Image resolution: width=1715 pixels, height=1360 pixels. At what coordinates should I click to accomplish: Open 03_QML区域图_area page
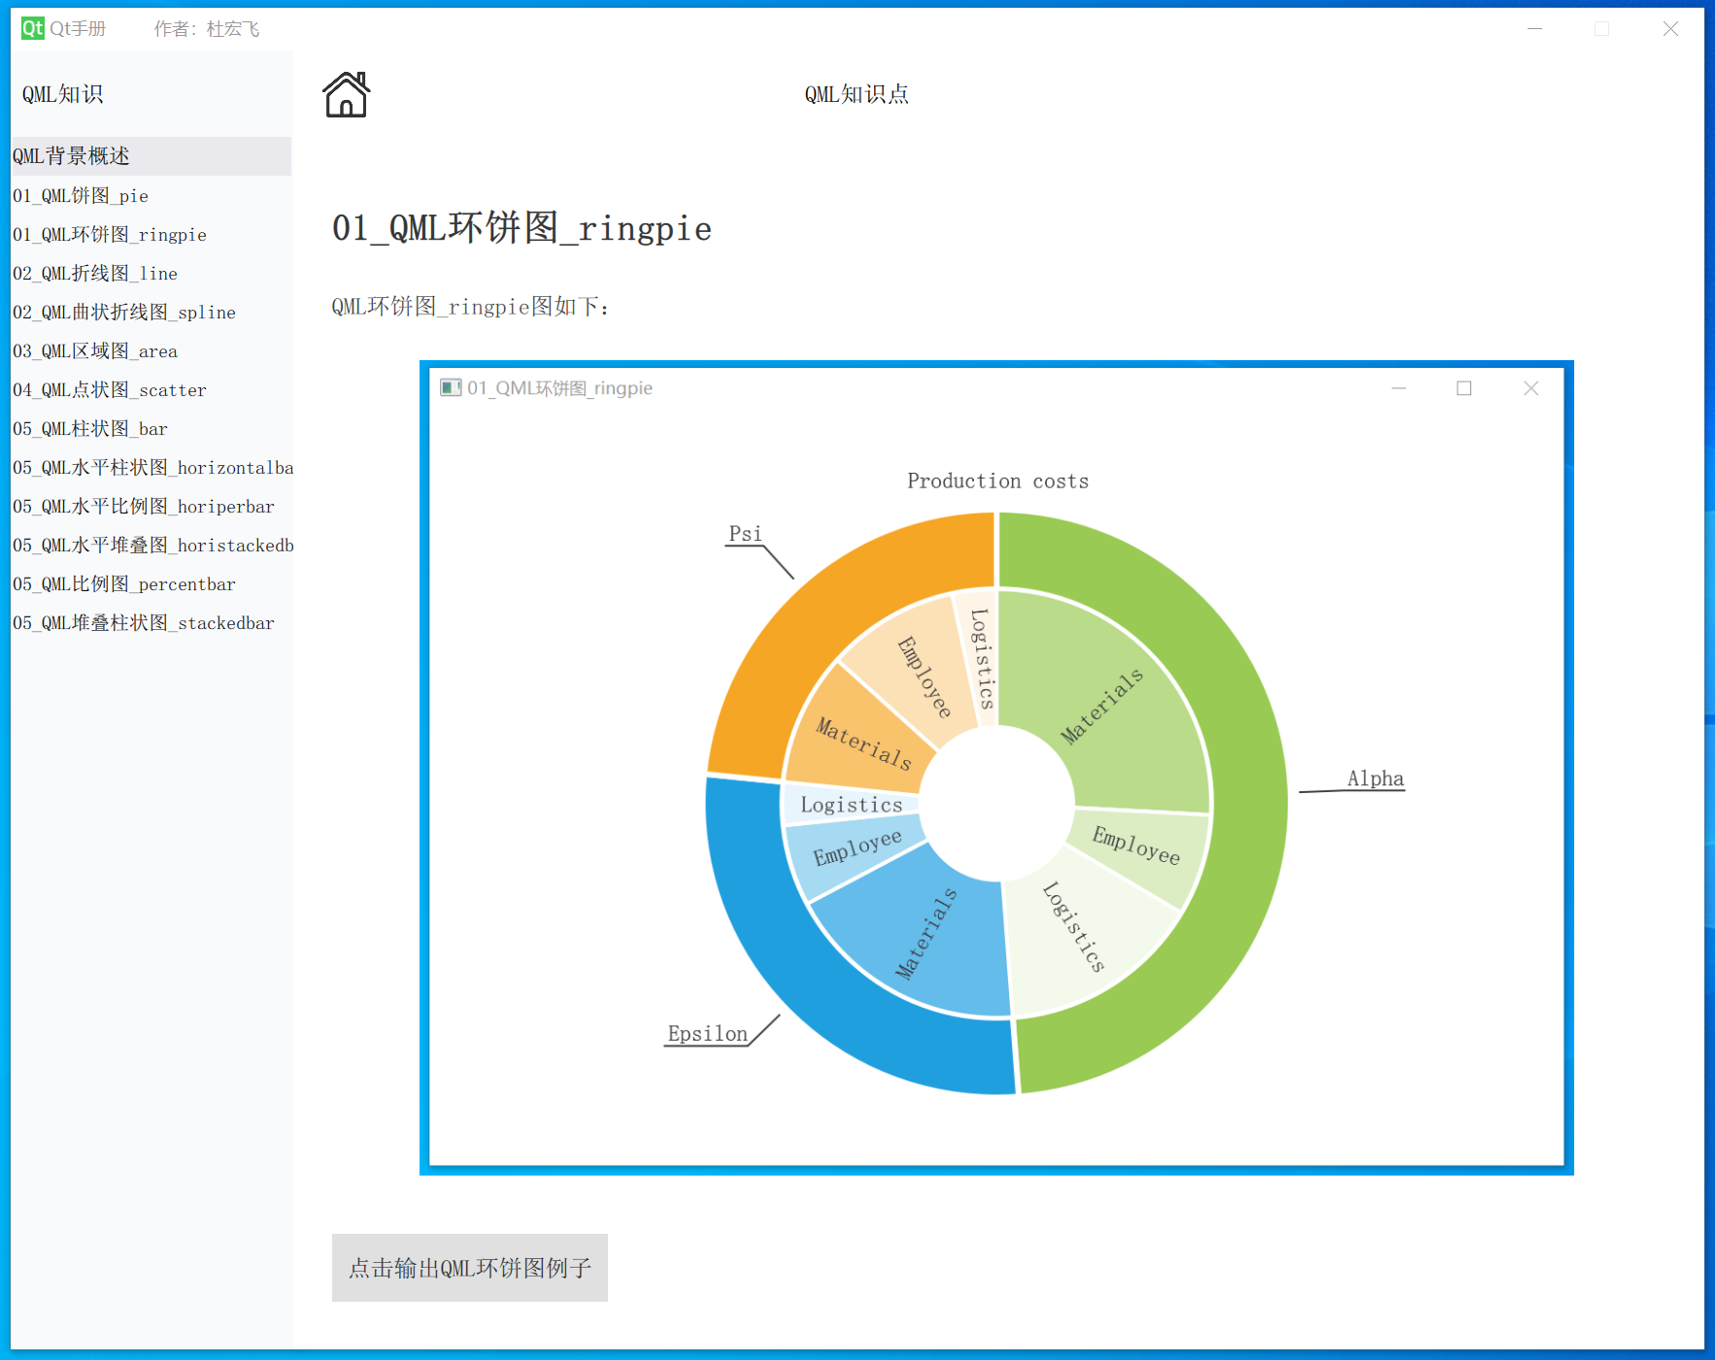click(151, 350)
